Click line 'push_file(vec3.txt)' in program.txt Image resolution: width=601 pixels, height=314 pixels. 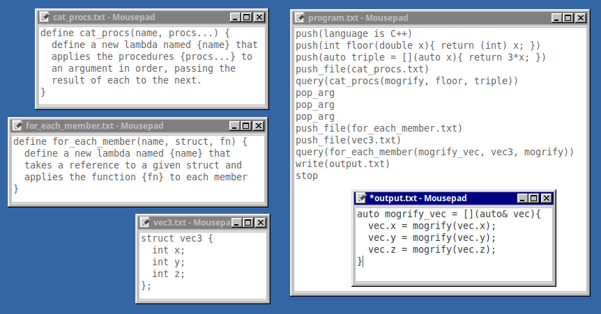click(348, 140)
